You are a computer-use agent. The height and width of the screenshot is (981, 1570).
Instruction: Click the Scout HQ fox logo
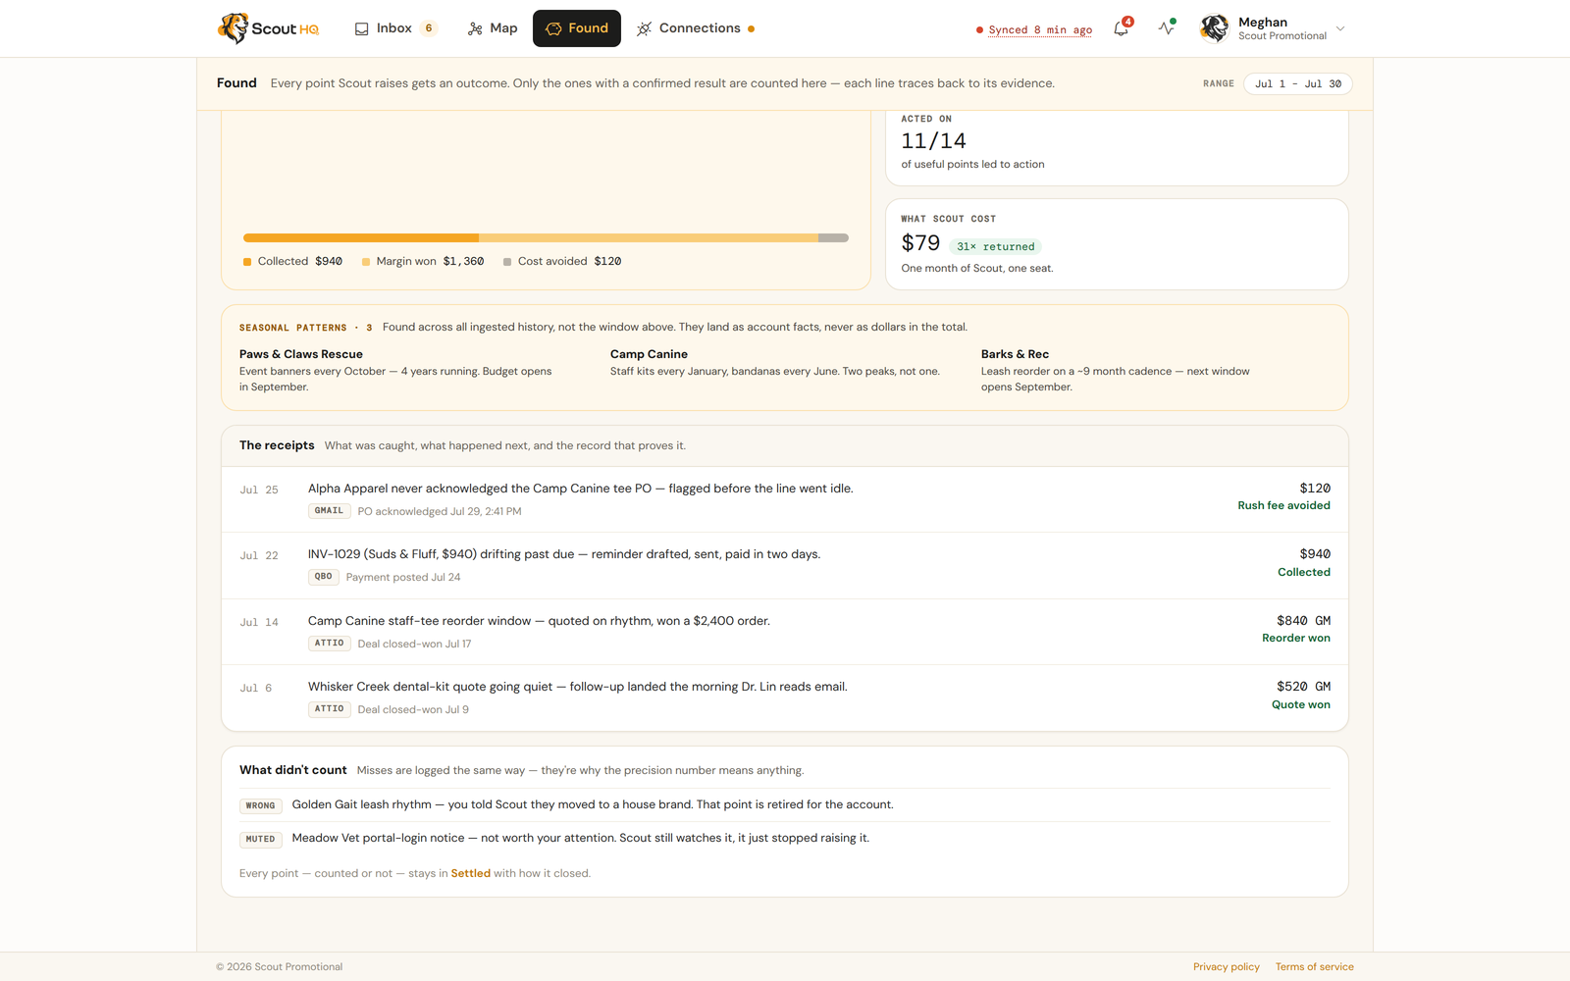click(x=268, y=28)
